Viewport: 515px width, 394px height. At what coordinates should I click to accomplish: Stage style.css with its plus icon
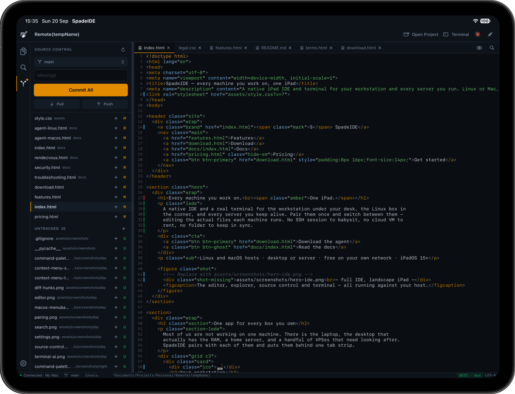click(x=116, y=118)
